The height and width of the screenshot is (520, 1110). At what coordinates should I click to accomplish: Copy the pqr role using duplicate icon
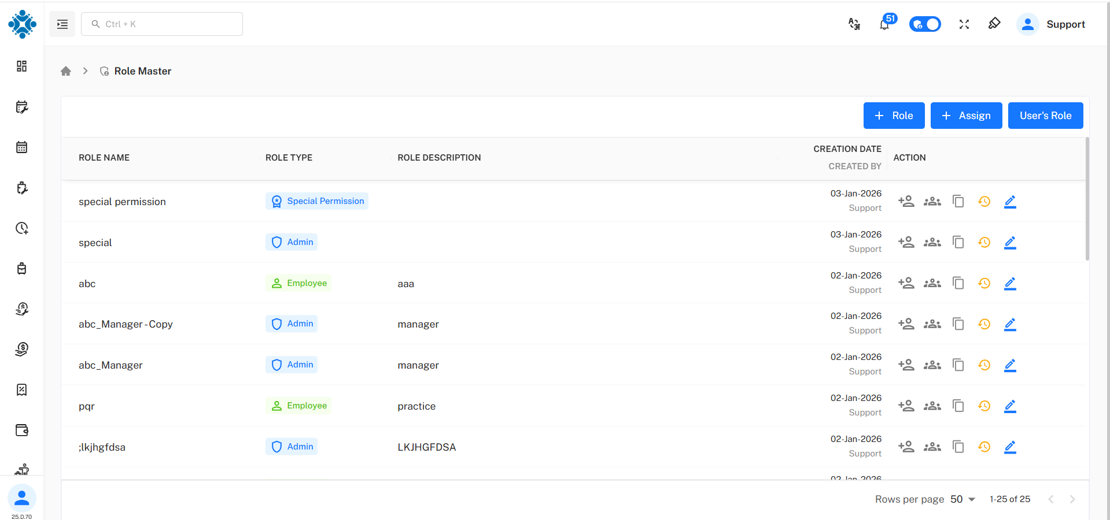958,406
